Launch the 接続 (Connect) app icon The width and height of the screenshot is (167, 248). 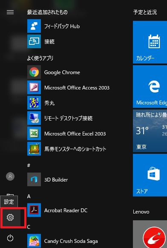(x=34, y=41)
